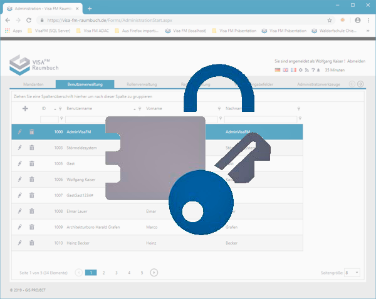Delete the Gast user ID 1005
Viewport: 376px width, 299px height.
click(x=32, y=163)
